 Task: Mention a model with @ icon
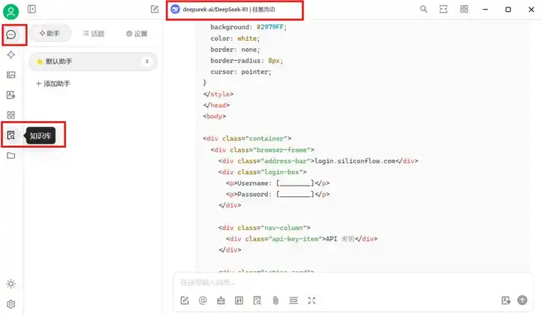click(x=203, y=301)
